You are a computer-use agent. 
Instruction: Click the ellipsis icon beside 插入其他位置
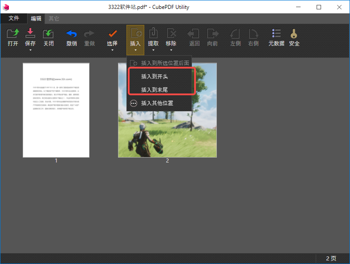click(134, 103)
